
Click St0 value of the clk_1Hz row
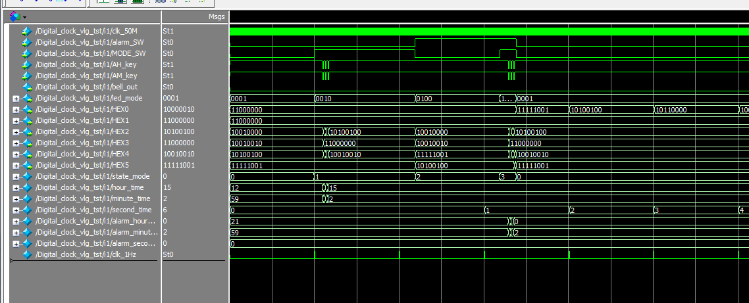(x=168, y=255)
